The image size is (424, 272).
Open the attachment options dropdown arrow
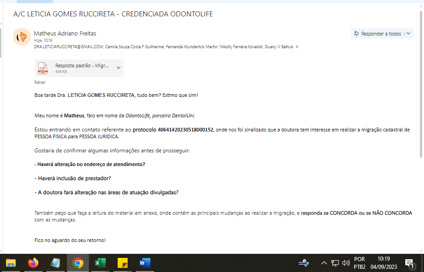(119, 68)
